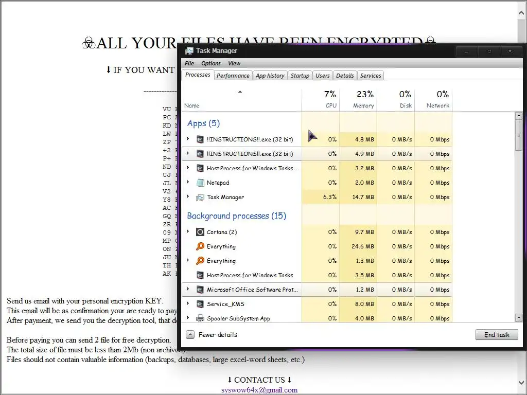This screenshot has height=395, width=527.
Task: Click the second !!INSTRUCTIONS!!.exe icon
Action: coord(200,154)
